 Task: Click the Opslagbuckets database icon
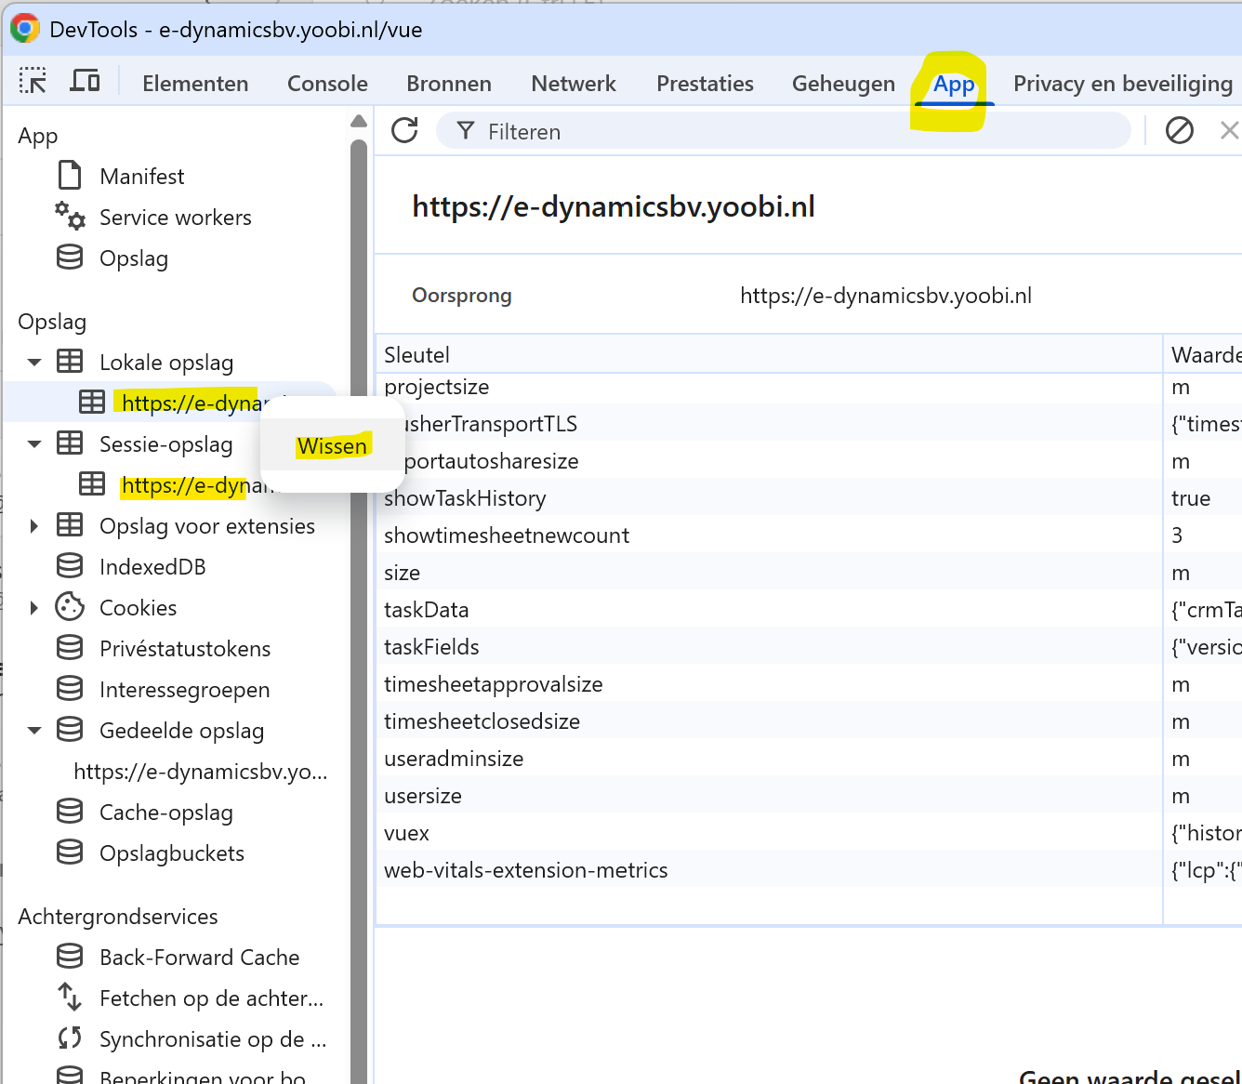70,853
